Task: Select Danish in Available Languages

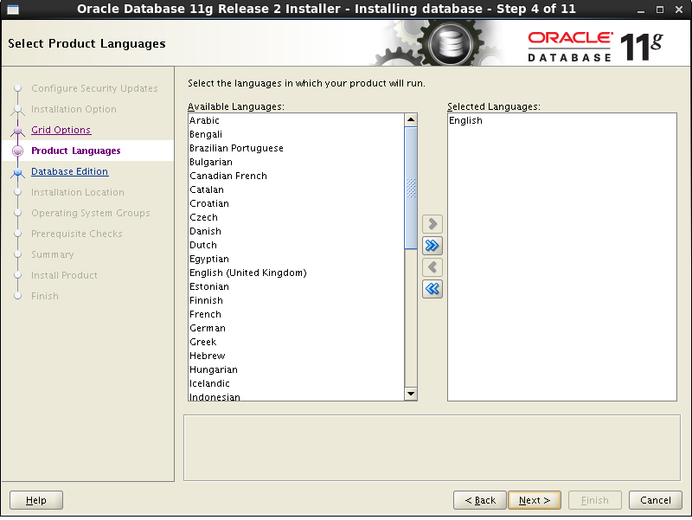Action: pyautogui.click(x=296, y=231)
